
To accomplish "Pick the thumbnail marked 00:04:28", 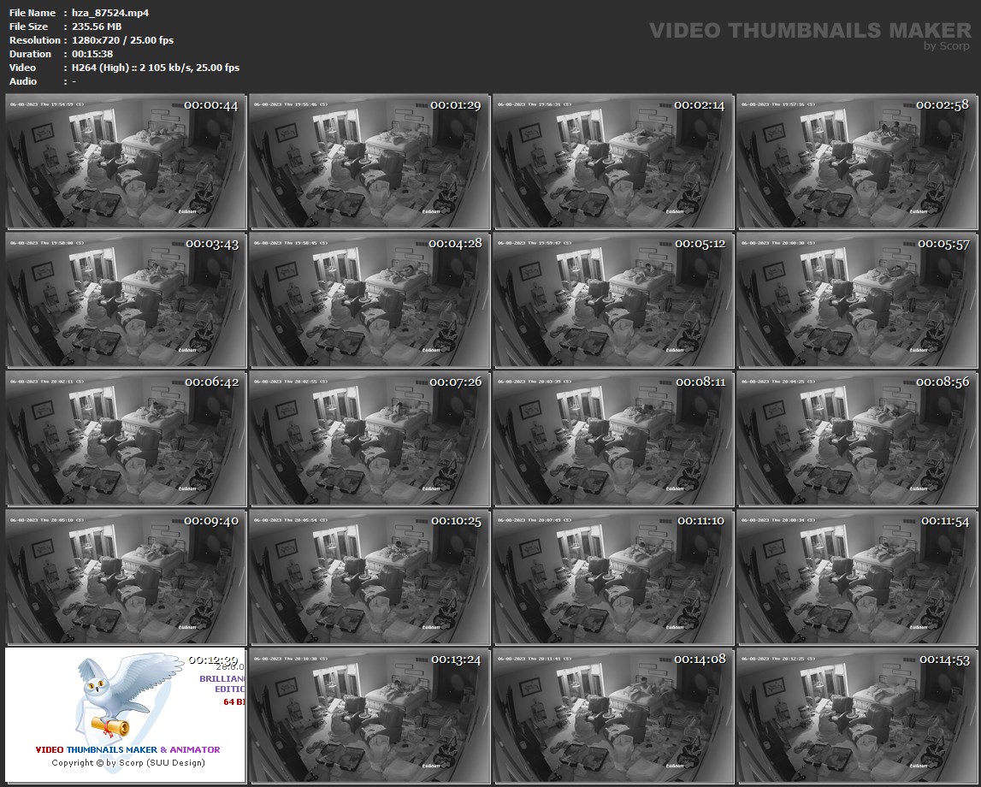I will (x=369, y=299).
